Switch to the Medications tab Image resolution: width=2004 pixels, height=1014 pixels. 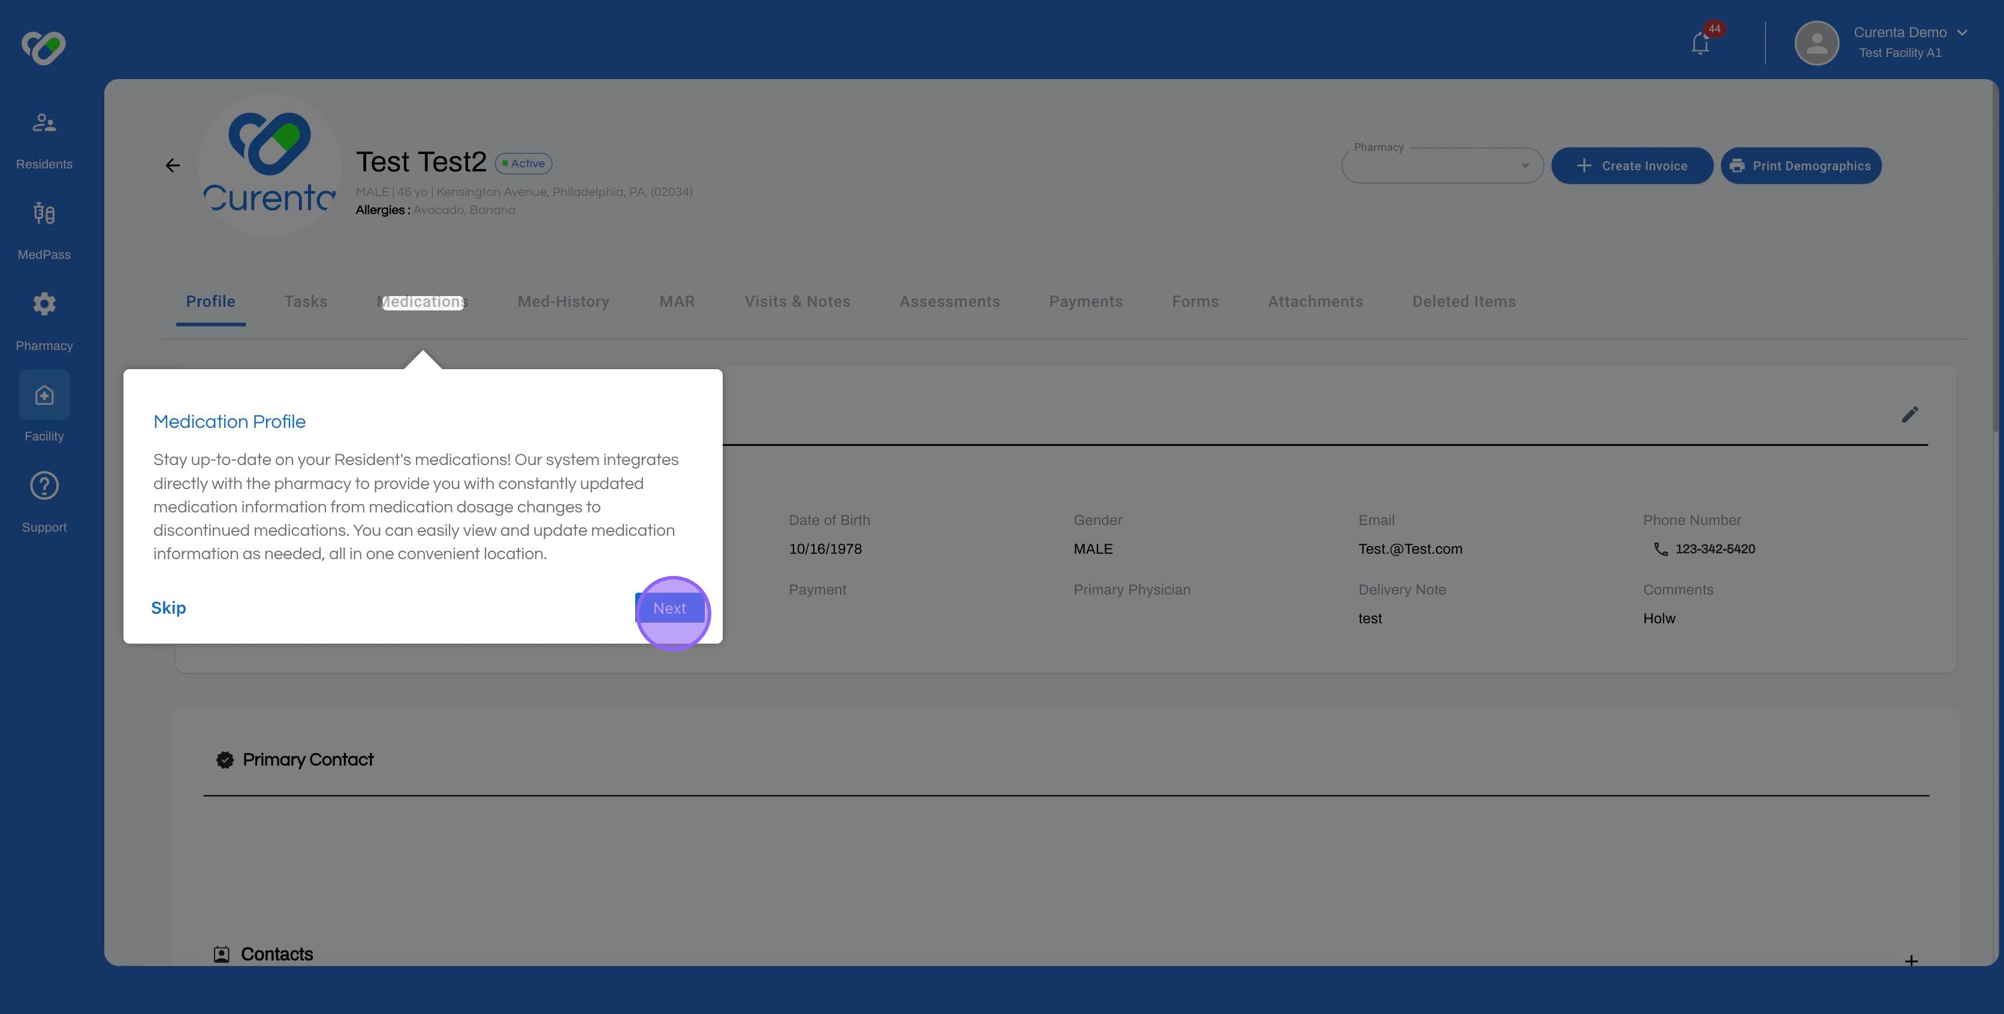422,301
